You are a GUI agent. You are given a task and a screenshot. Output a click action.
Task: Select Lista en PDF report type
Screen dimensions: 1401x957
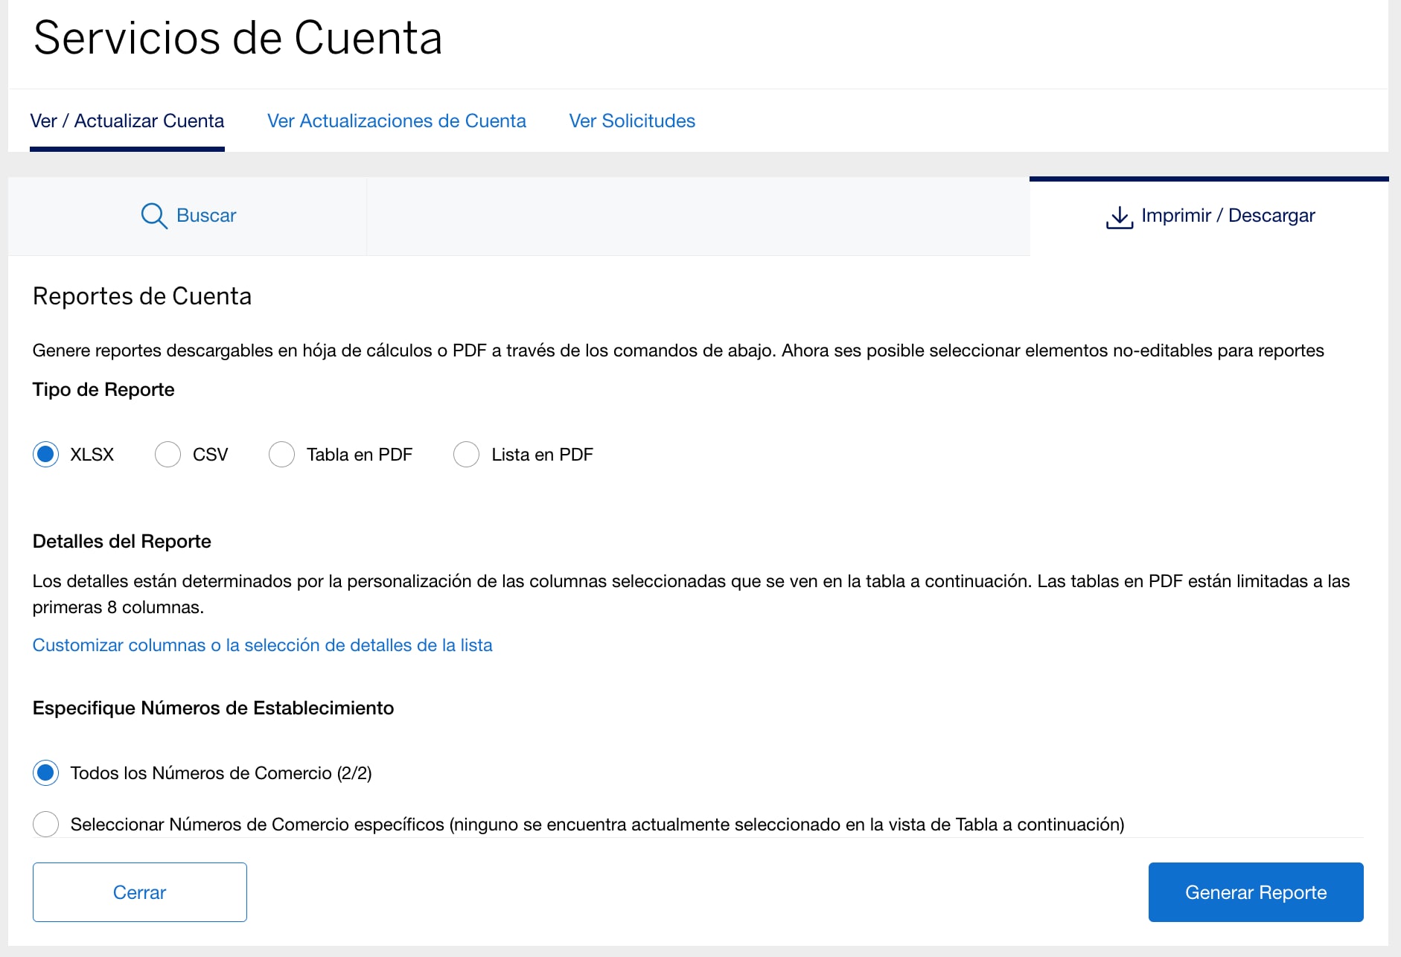click(467, 454)
